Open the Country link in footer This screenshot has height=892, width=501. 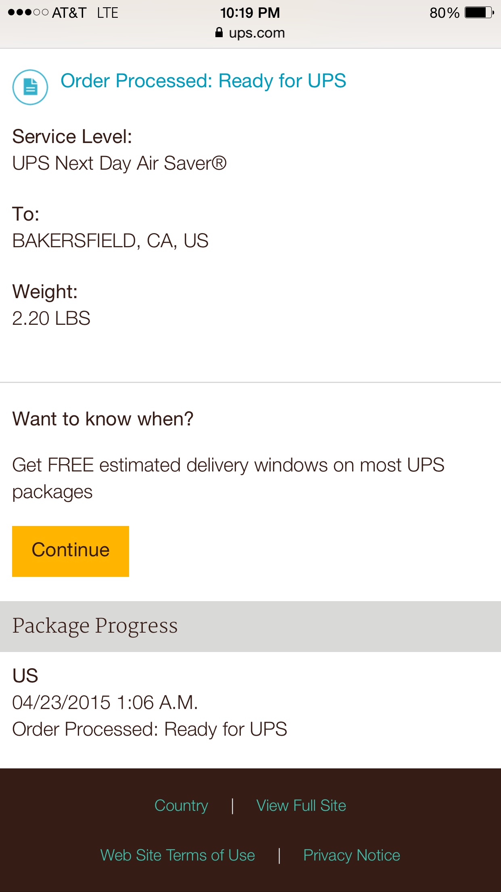click(181, 806)
